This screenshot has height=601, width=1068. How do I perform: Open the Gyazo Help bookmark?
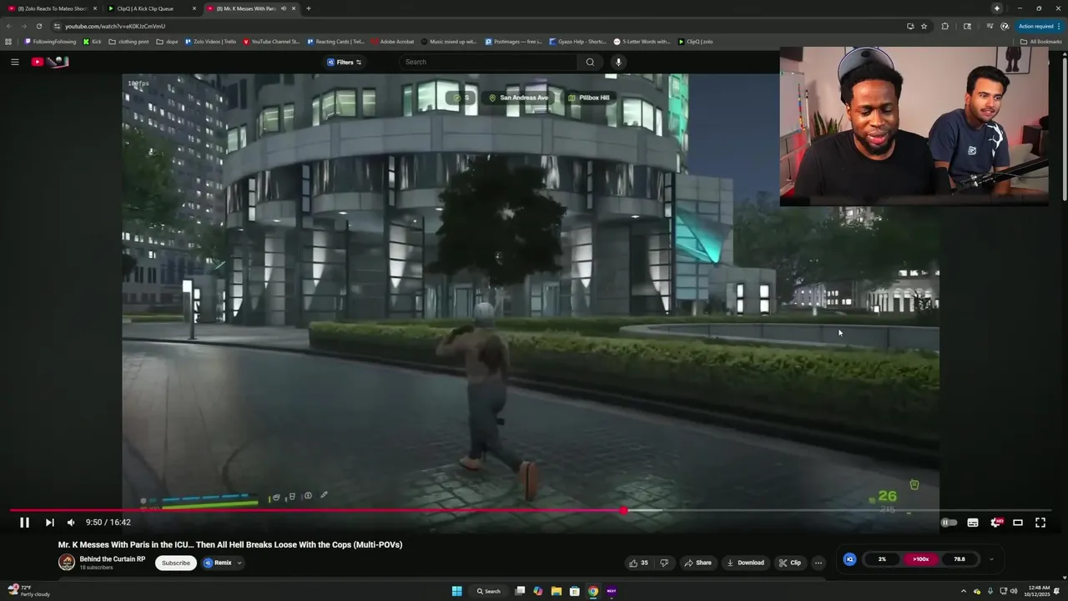click(577, 41)
